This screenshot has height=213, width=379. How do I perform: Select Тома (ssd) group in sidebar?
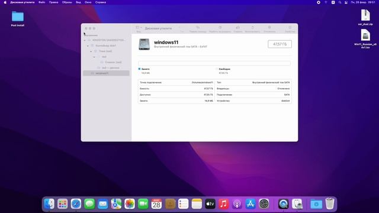pyautogui.click(x=107, y=51)
